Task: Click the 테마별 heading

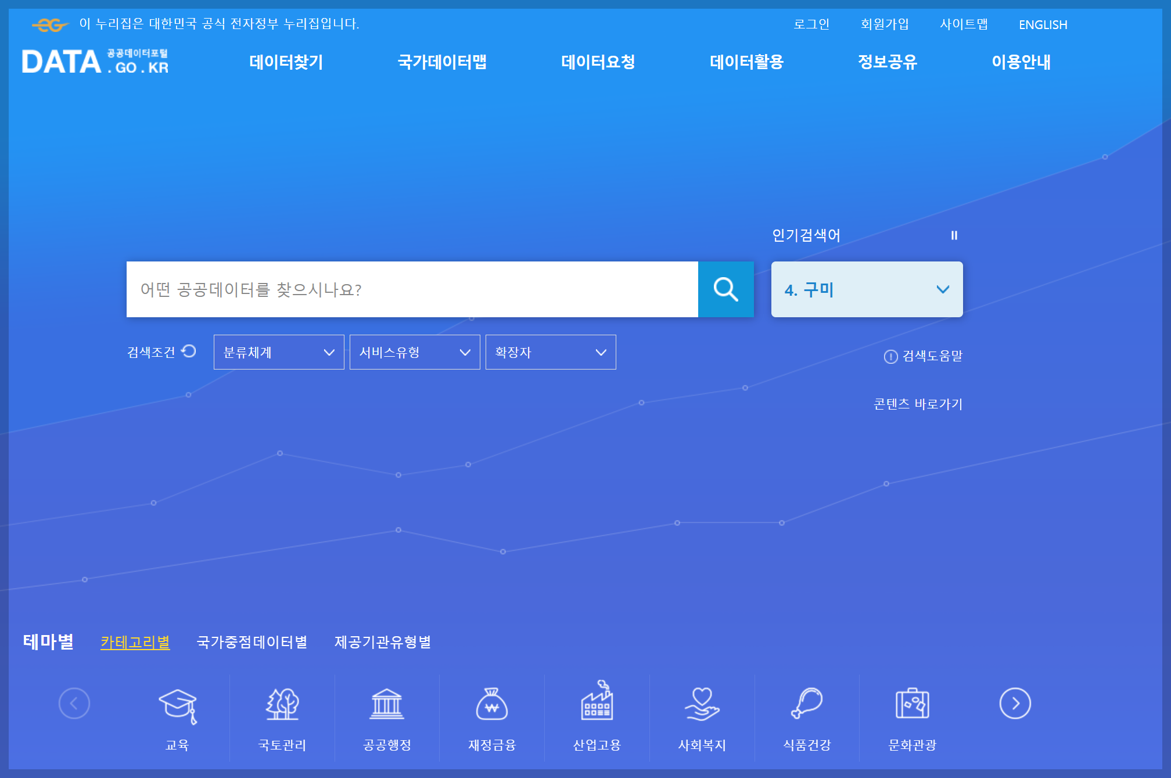Action: click(48, 641)
